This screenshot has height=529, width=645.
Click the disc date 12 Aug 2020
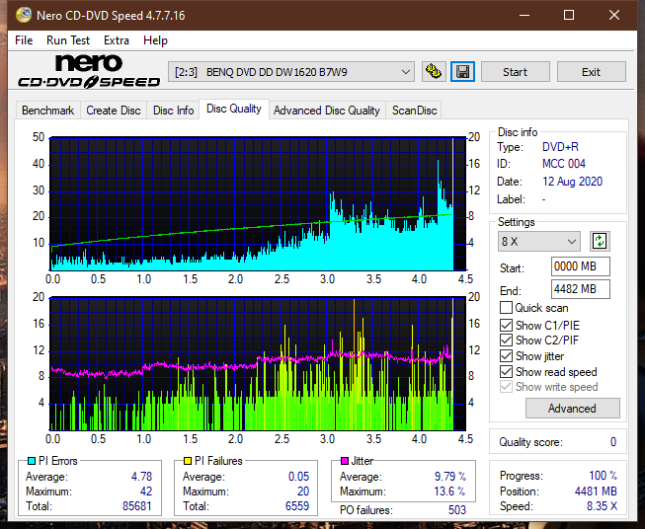572,182
